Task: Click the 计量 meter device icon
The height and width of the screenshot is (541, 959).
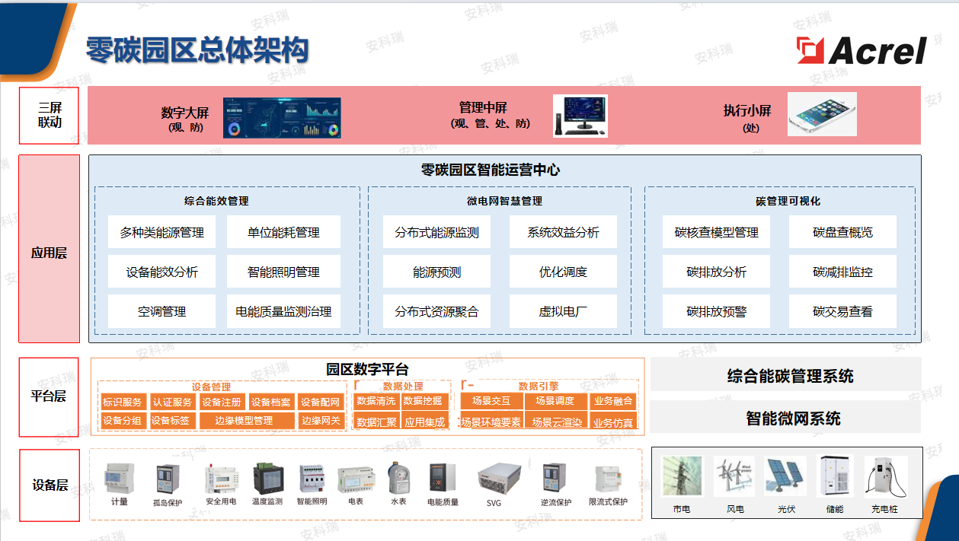Action: [119, 479]
